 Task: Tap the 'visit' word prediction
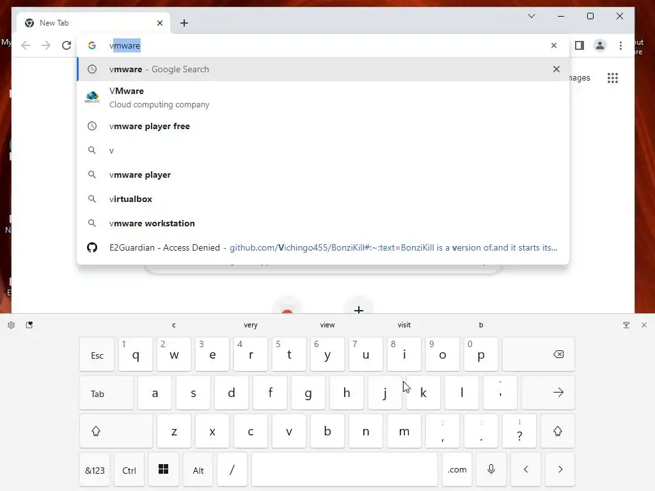tap(404, 325)
